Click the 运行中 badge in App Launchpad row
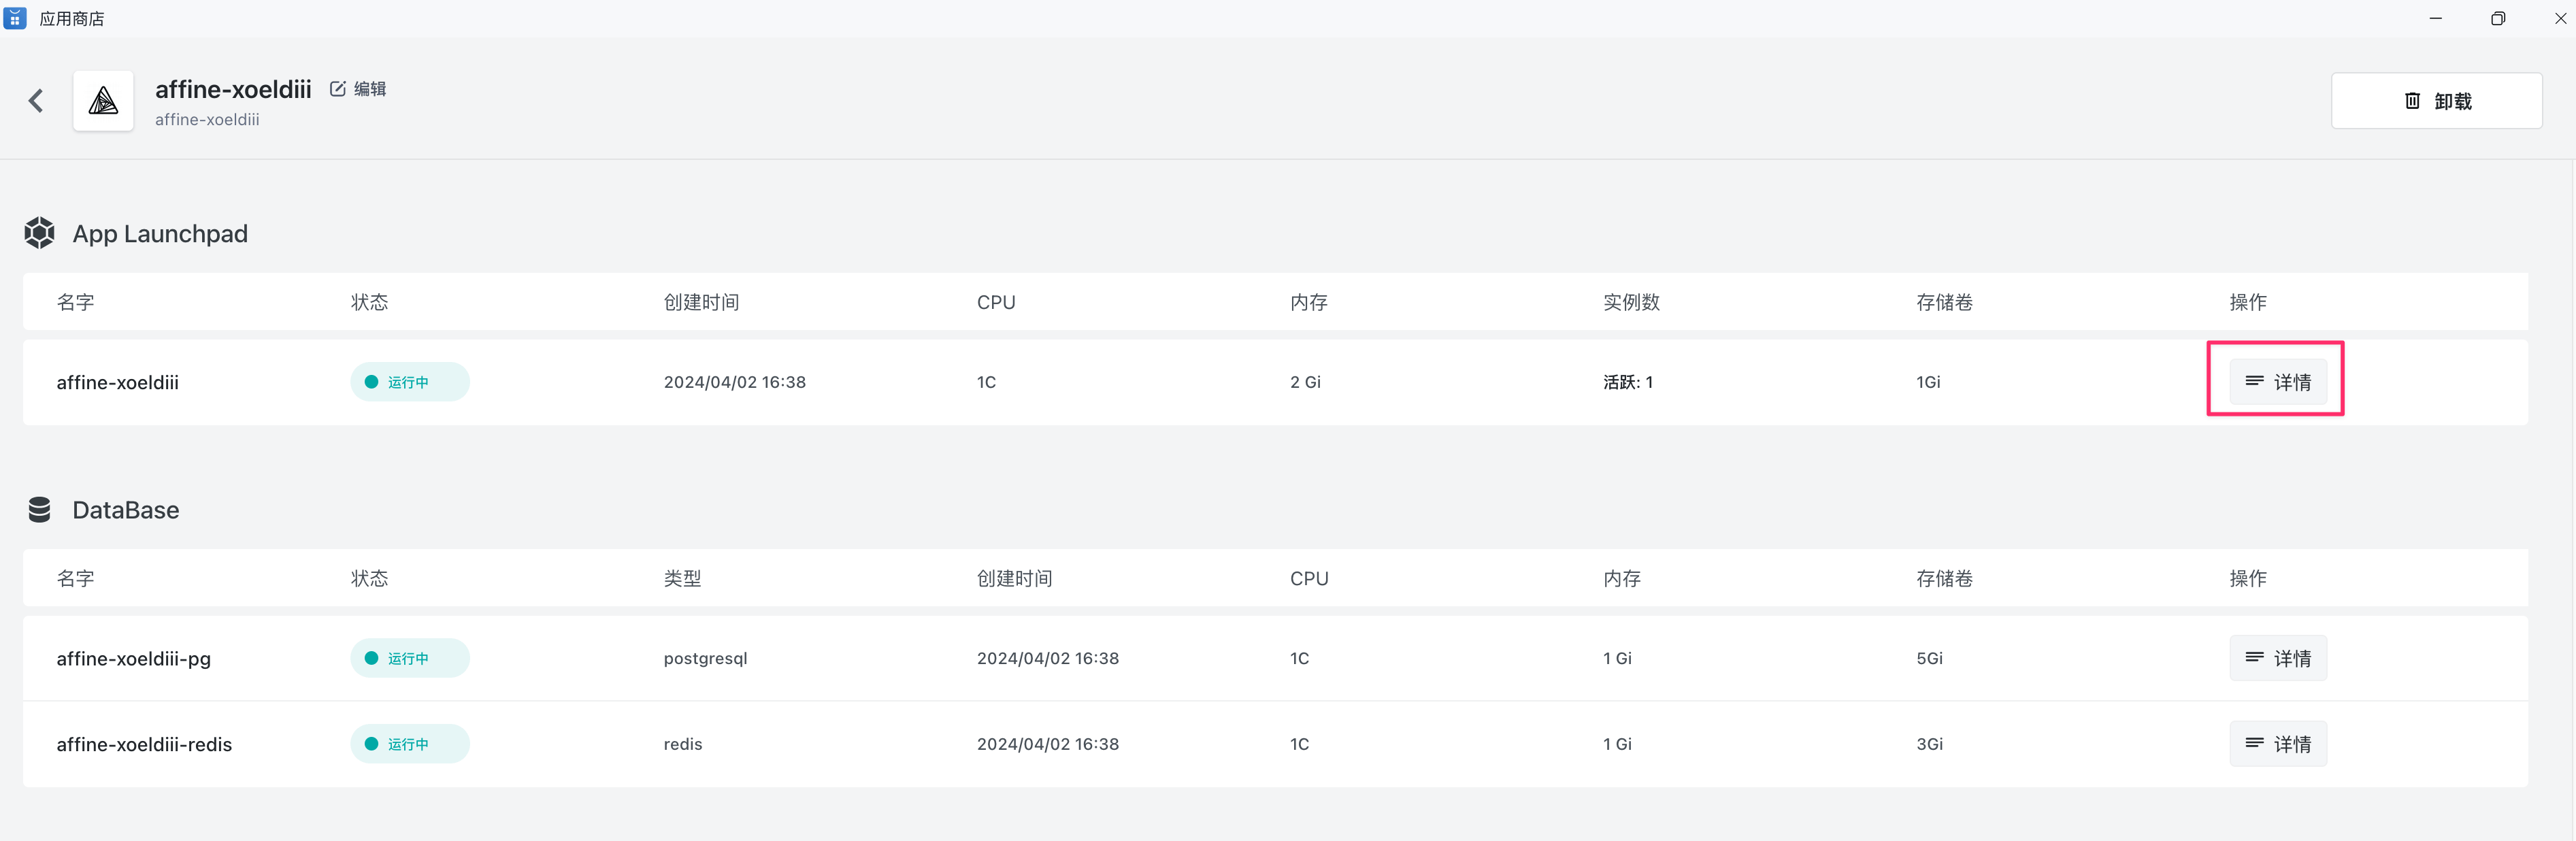The width and height of the screenshot is (2576, 841). click(x=409, y=382)
